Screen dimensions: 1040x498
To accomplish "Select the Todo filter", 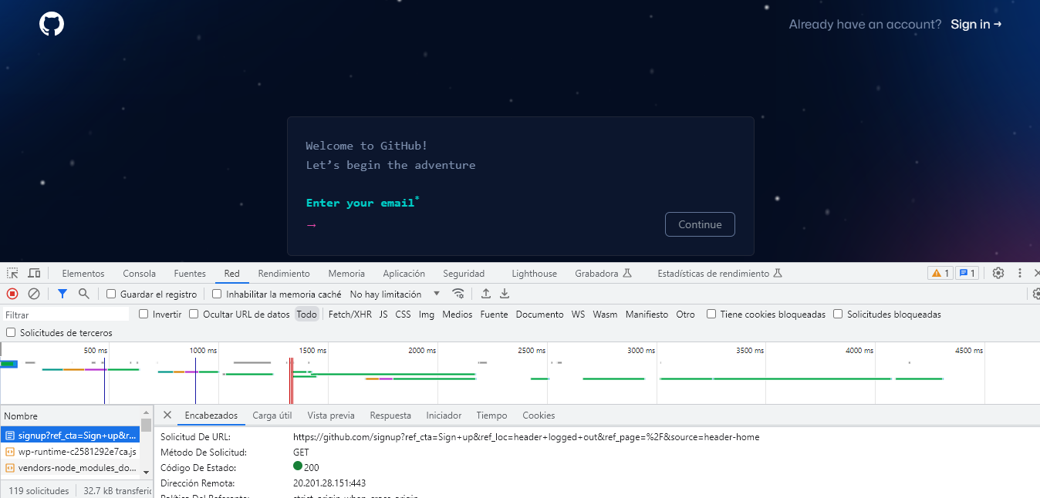I will tap(306, 315).
